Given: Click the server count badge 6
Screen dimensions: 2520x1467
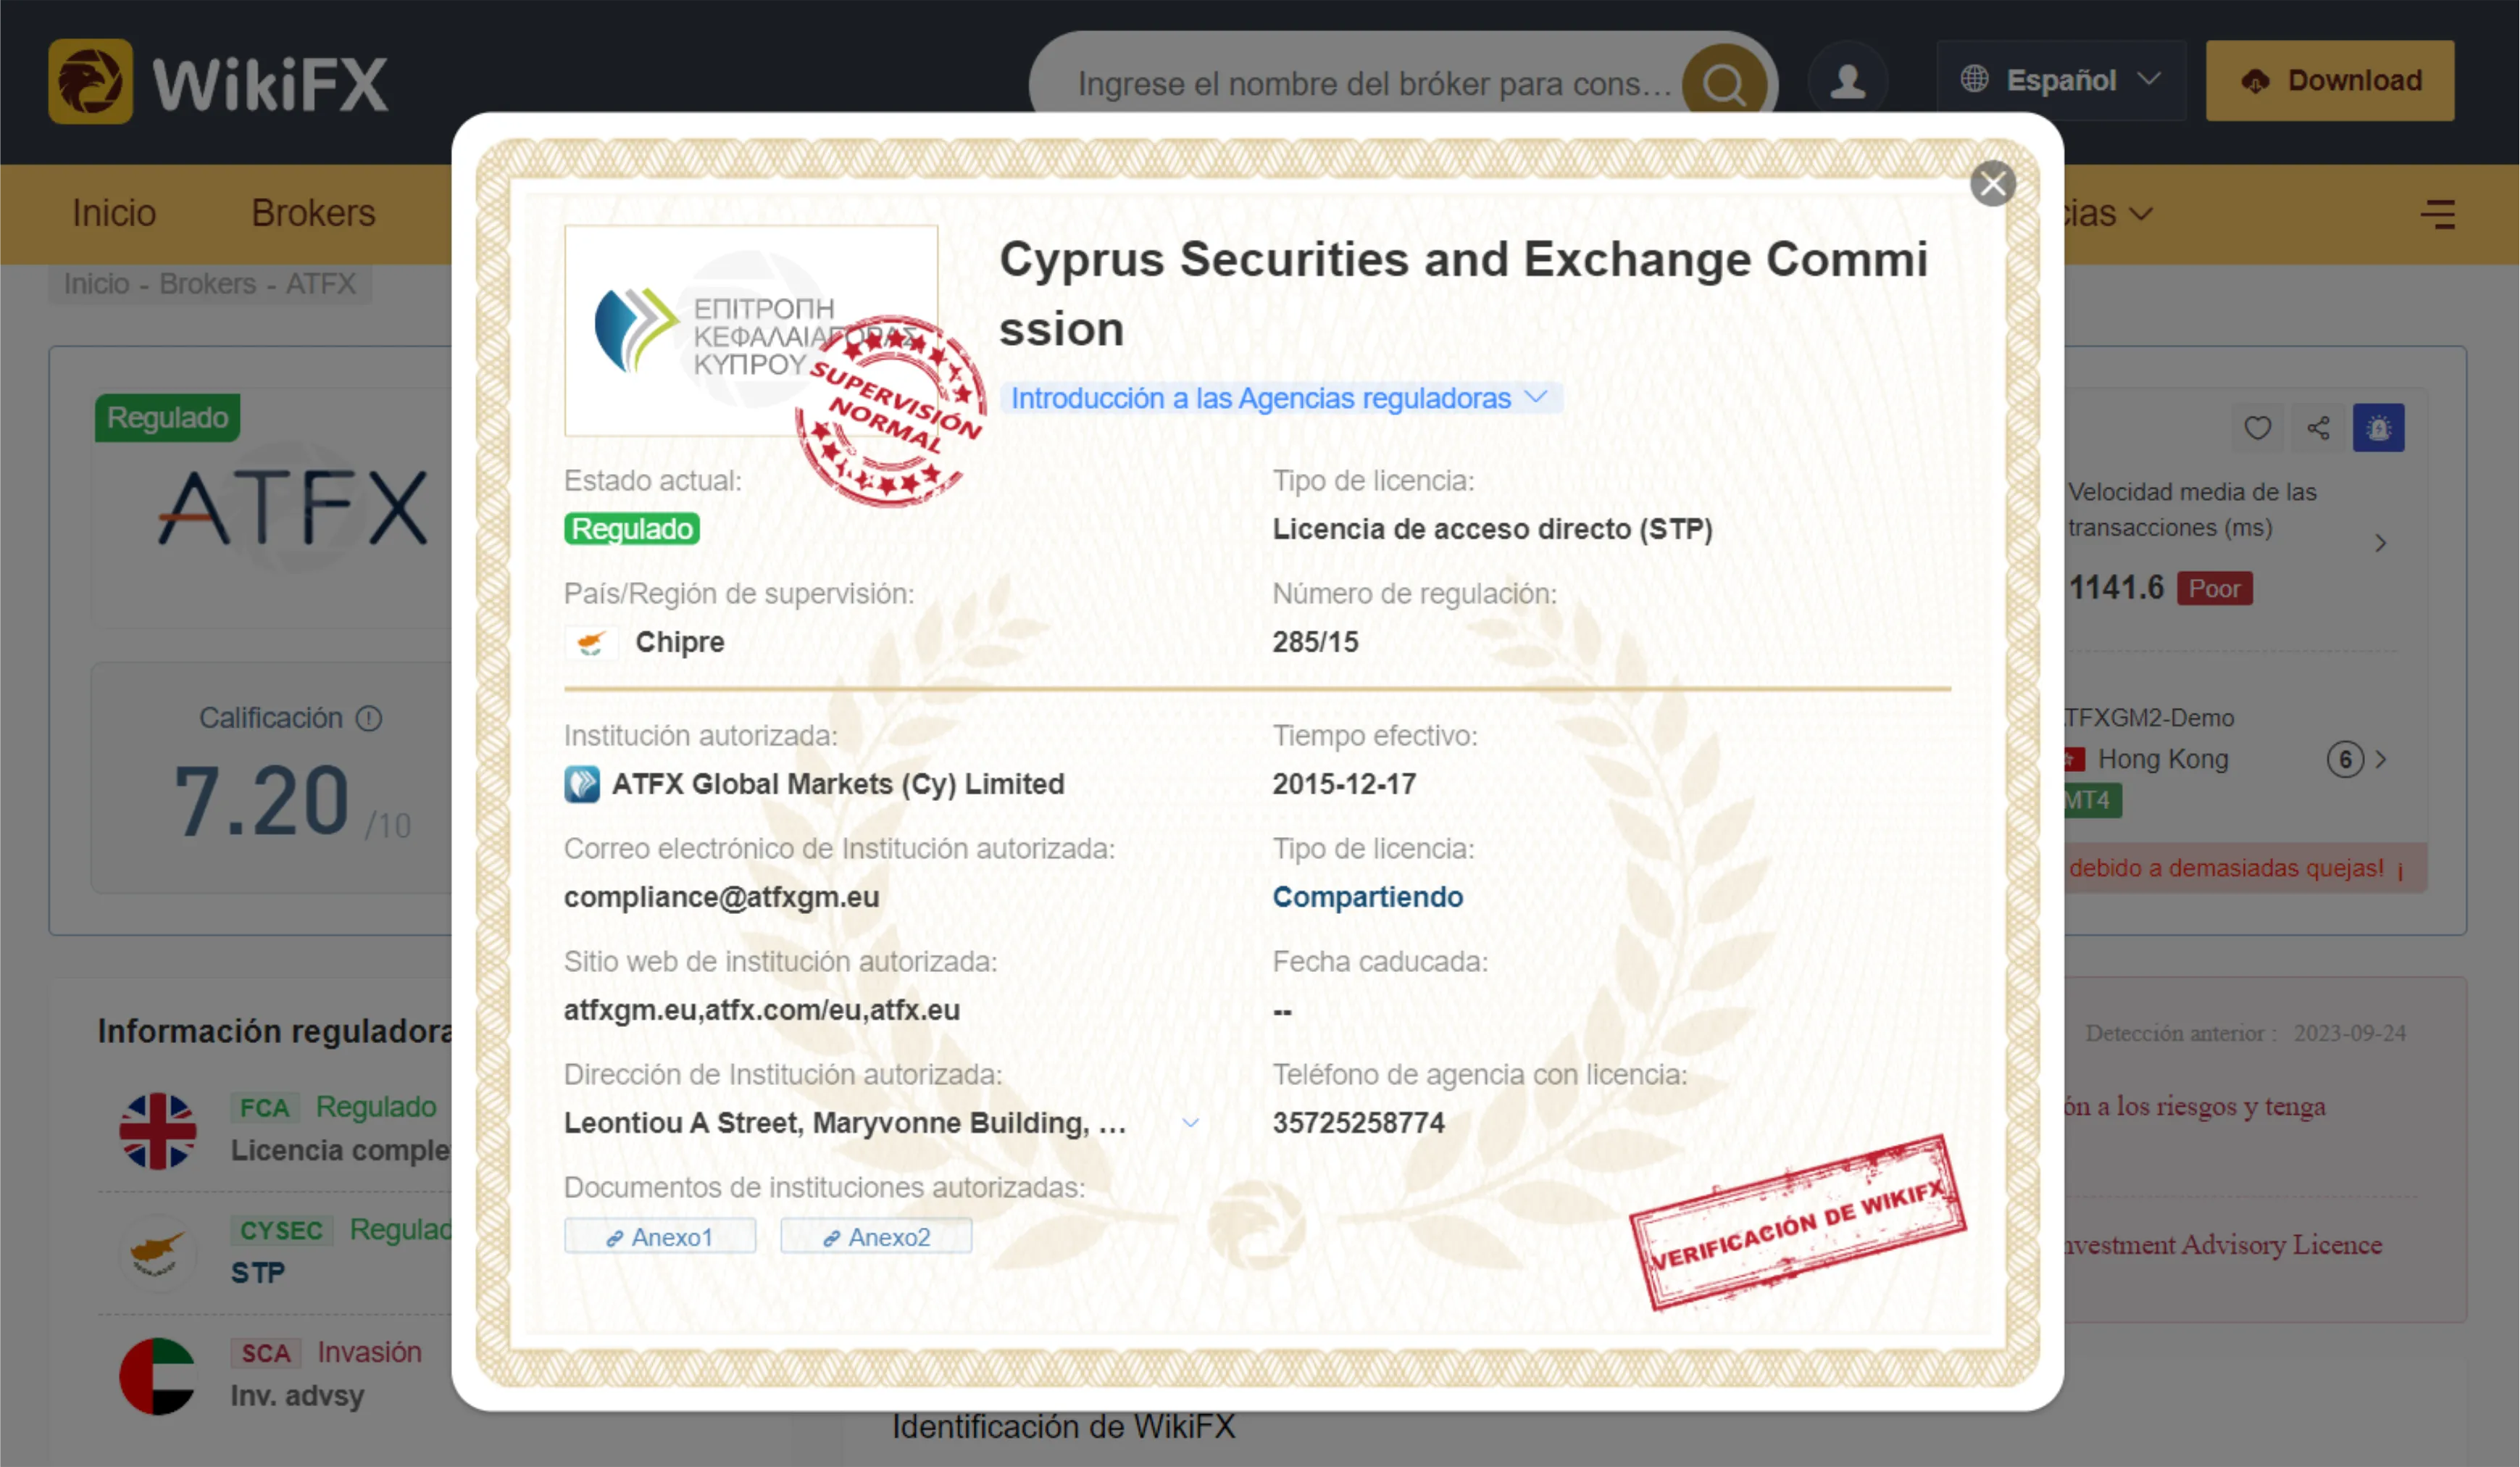Looking at the screenshot, I should [2345, 760].
